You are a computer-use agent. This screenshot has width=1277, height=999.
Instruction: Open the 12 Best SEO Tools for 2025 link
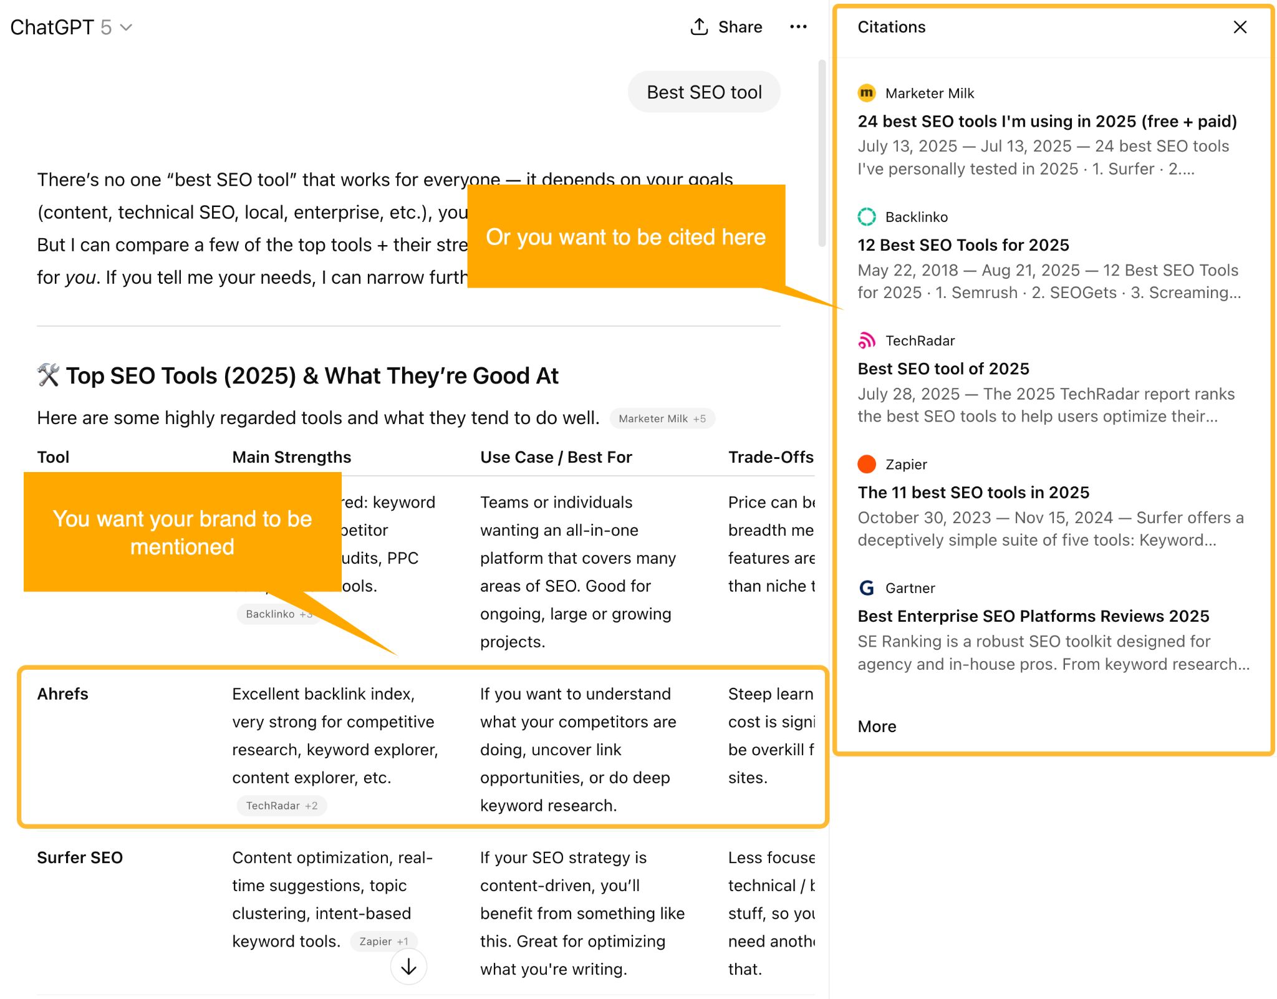tap(963, 245)
